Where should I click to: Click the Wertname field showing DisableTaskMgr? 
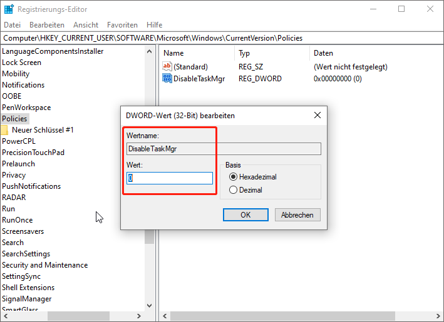point(224,149)
